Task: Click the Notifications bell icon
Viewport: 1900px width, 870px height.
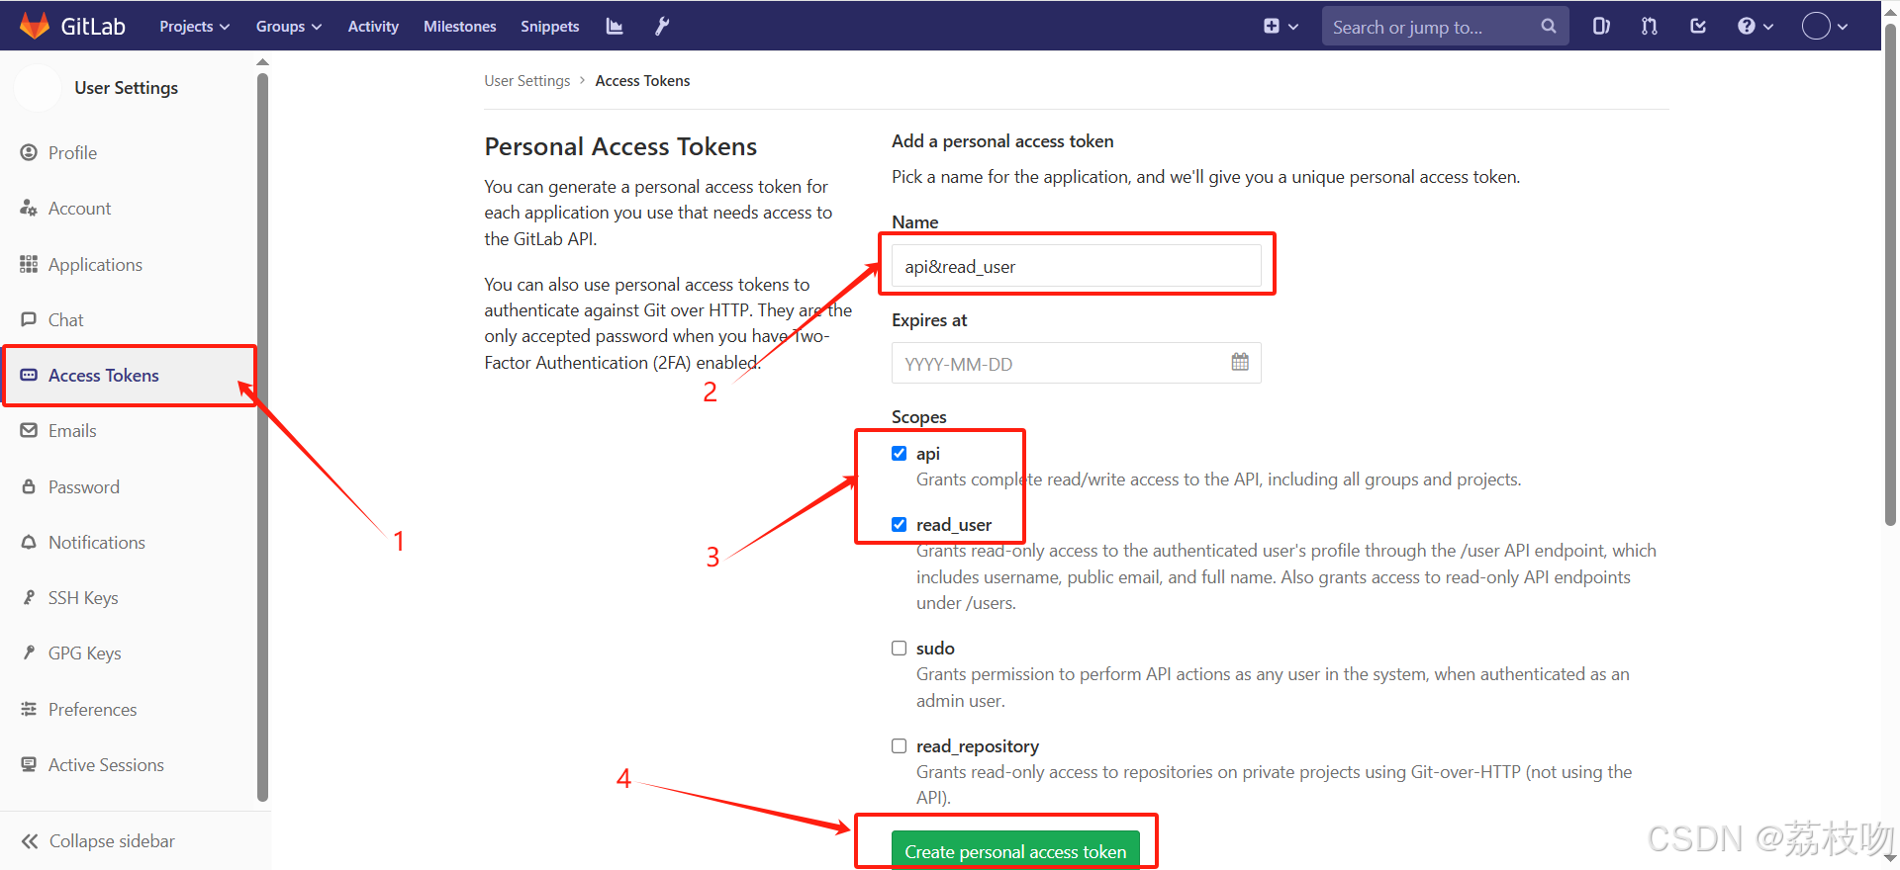Action: pos(29,542)
